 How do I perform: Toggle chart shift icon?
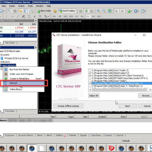tap(122, 11)
